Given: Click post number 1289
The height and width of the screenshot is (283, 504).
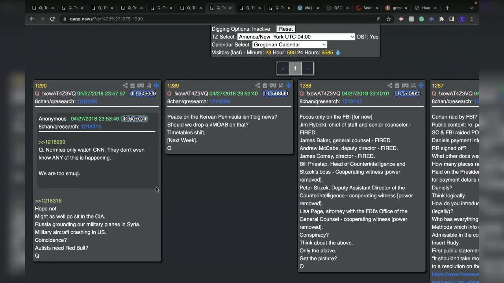Looking at the screenshot, I should [x=173, y=85].
